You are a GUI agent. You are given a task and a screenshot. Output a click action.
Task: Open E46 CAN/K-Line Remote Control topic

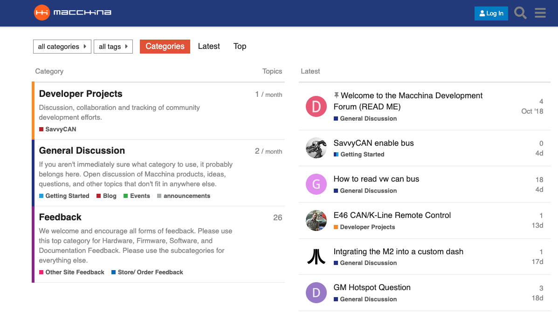tap(392, 215)
